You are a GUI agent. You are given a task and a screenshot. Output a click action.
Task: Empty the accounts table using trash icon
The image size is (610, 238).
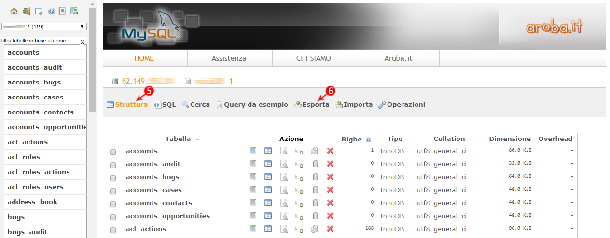pos(315,151)
